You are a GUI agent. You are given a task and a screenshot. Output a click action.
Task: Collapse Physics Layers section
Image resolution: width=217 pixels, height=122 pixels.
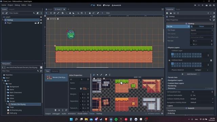click(174, 47)
